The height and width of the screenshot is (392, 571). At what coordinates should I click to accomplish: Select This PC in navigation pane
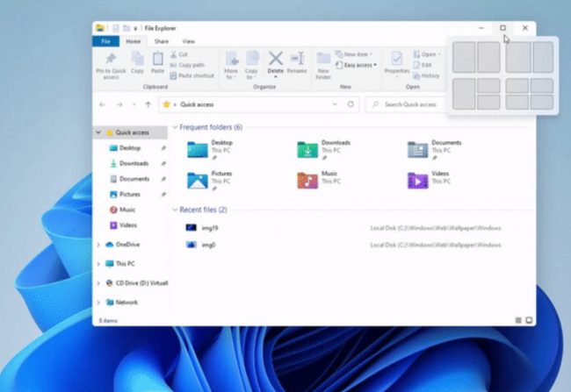tap(125, 264)
